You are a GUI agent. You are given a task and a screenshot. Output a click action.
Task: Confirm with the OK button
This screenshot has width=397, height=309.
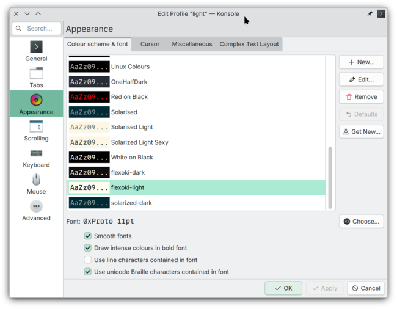point(283,288)
